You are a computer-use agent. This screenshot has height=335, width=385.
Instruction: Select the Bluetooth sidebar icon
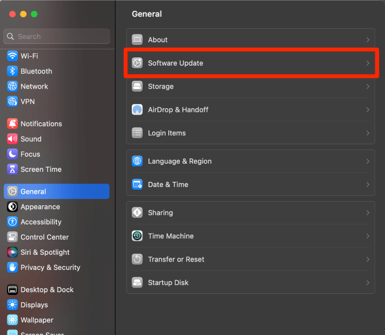pyautogui.click(x=13, y=71)
